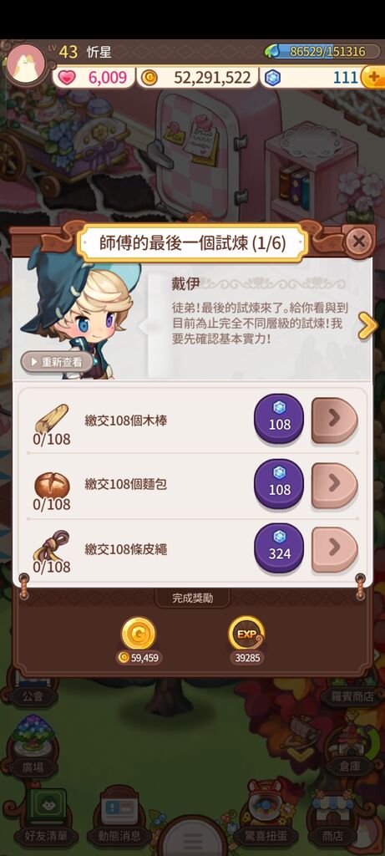The height and width of the screenshot is (856, 385).
Task: Open the 公會 guild icon
Action: coord(33,695)
